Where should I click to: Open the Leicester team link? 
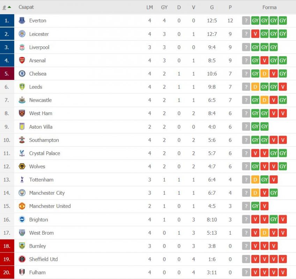tap(39, 34)
